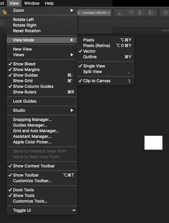Image resolution: width=169 pixels, height=223 pixels.
Task: Click the white canvas rectangle
Action: [x=153, y=143]
